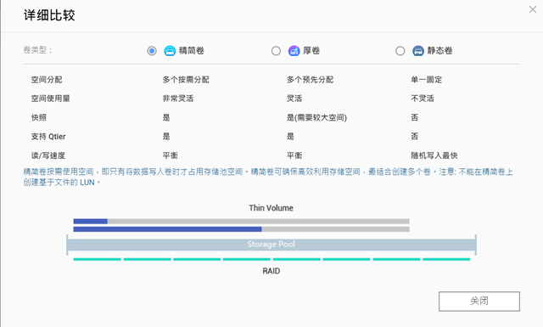Viewport: 543px width, 327px height.
Task: Close the dialog with the X icon
Action: click(533, 9)
